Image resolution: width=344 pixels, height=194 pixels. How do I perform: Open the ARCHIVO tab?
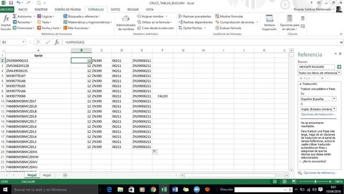(x=7, y=10)
